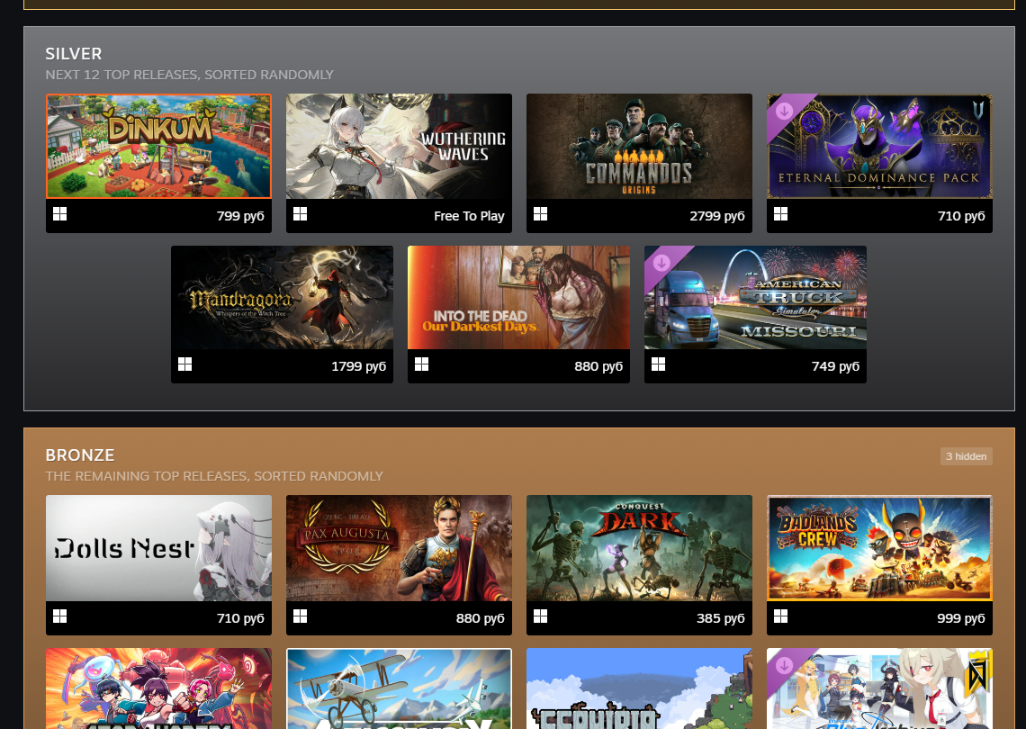Open the Wuthering Waves game capsule
This screenshot has height=729, width=1026.
coord(399,146)
